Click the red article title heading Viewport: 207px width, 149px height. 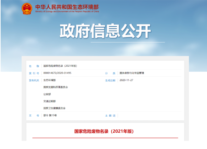coord(104,131)
